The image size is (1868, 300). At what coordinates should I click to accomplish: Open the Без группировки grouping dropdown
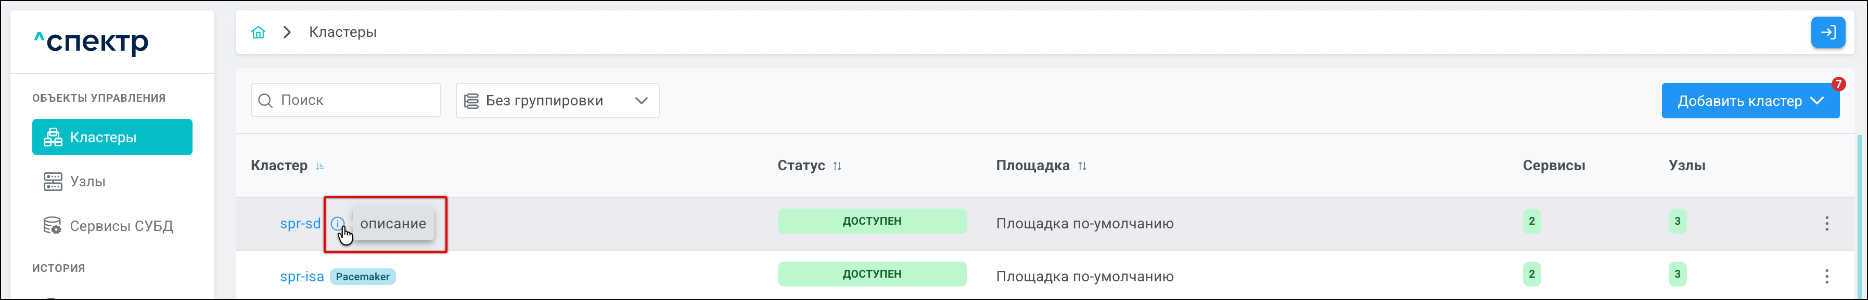click(557, 101)
